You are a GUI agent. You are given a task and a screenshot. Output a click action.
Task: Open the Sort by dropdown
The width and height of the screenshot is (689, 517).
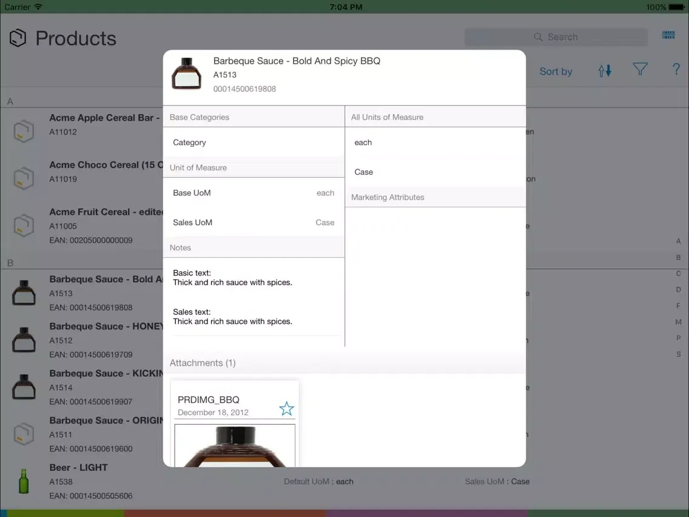pos(556,72)
